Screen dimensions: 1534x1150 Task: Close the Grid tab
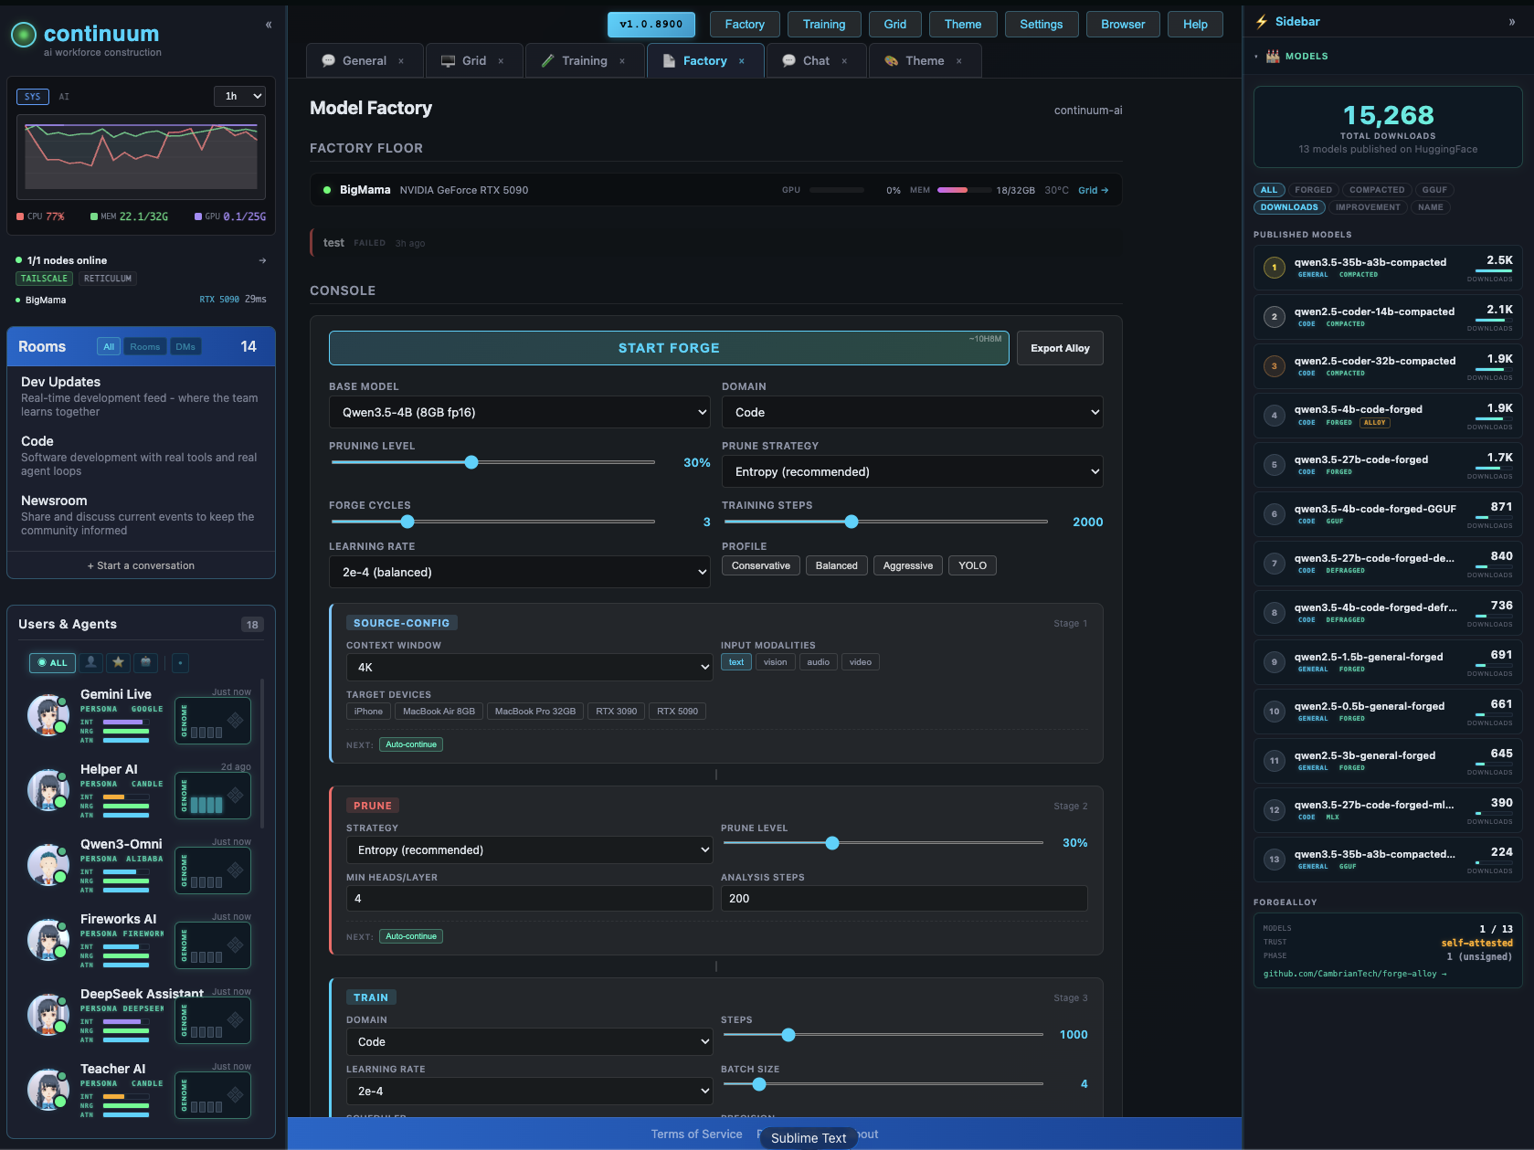coord(501,61)
